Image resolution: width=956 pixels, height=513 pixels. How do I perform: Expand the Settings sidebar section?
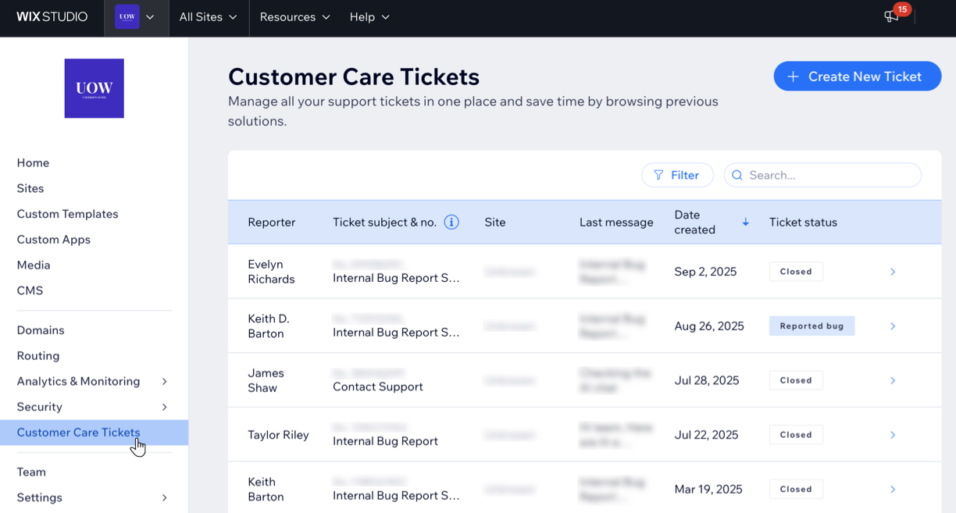tap(164, 497)
